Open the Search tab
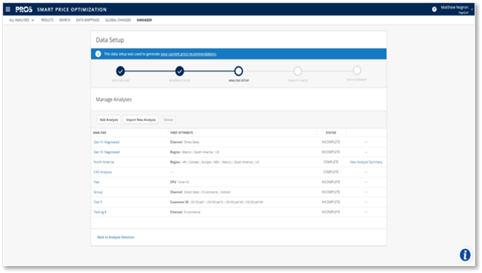This screenshot has width=482, height=273. (x=65, y=20)
